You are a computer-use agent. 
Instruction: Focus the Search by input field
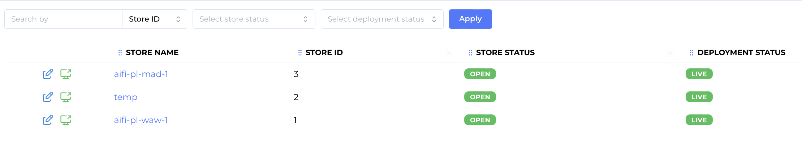pyautogui.click(x=64, y=19)
